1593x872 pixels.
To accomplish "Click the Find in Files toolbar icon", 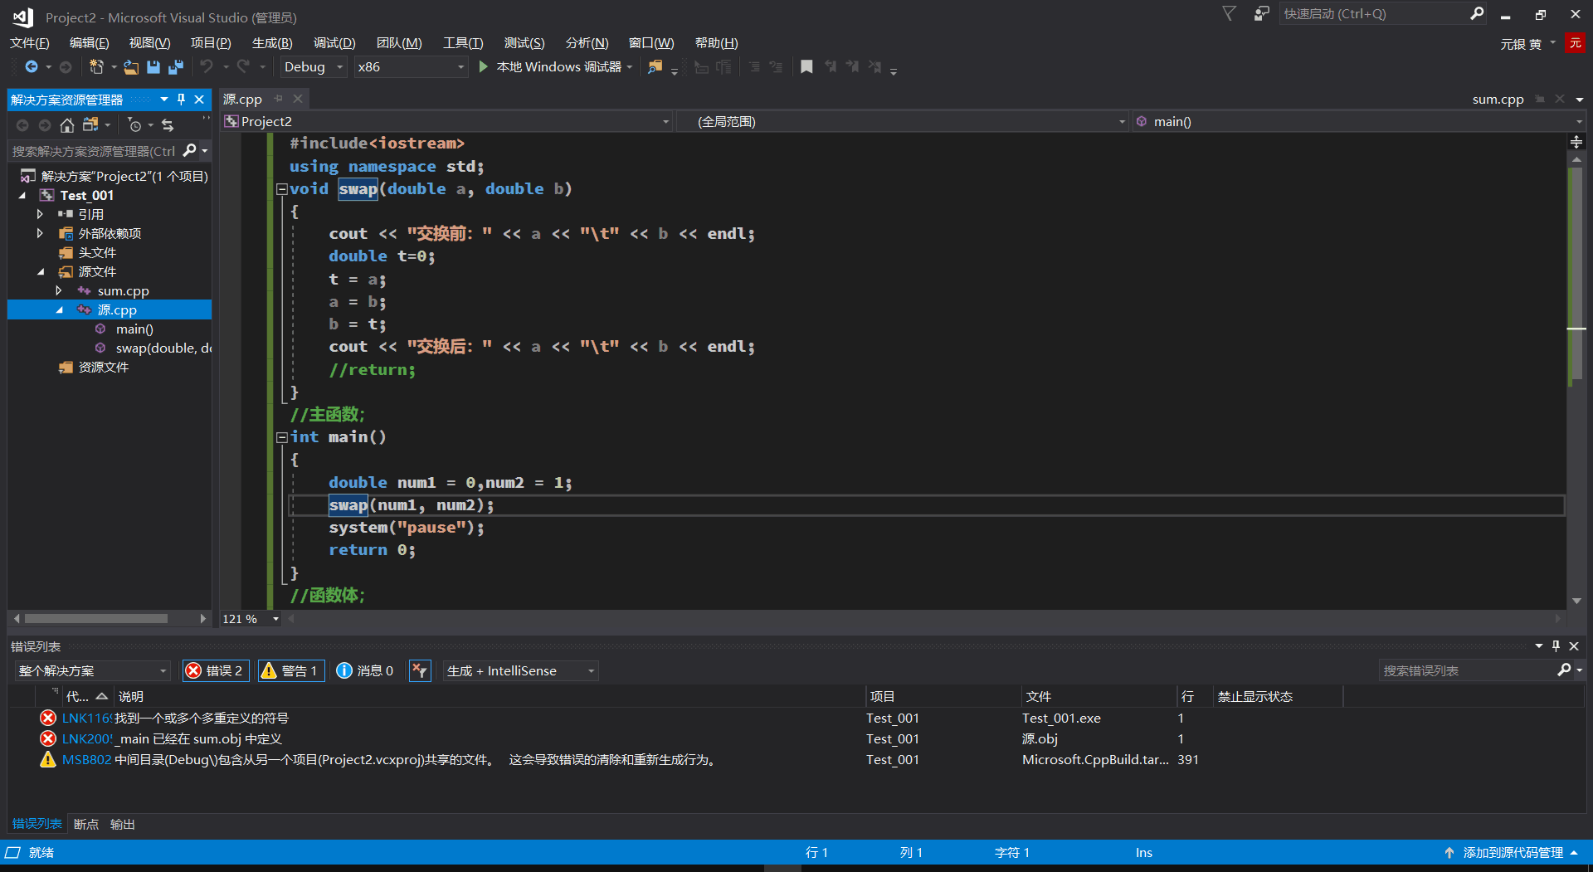I will [x=655, y=66].
